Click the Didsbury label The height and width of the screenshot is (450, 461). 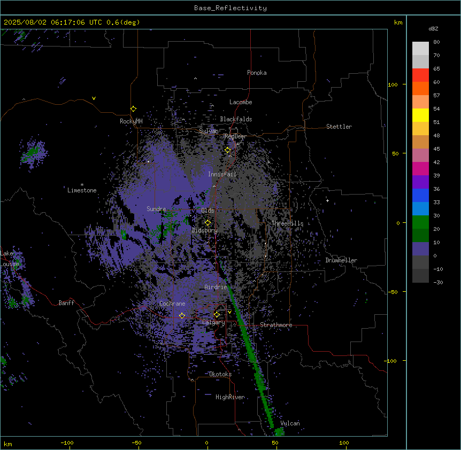click(205, 230)
